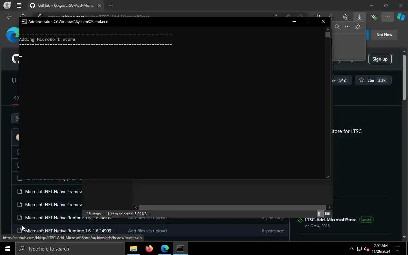Search downloads with the magnifier icon
Image resolution: width=408 pixels, height=255 pixels.
pyautogui.click(x=337, y=27)
